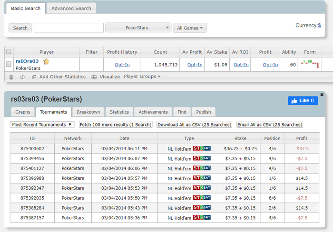Click the gold star beside rs03rs03
This screenshot has height=232, width=333.
pyautogui.click(x=46, y=61)
